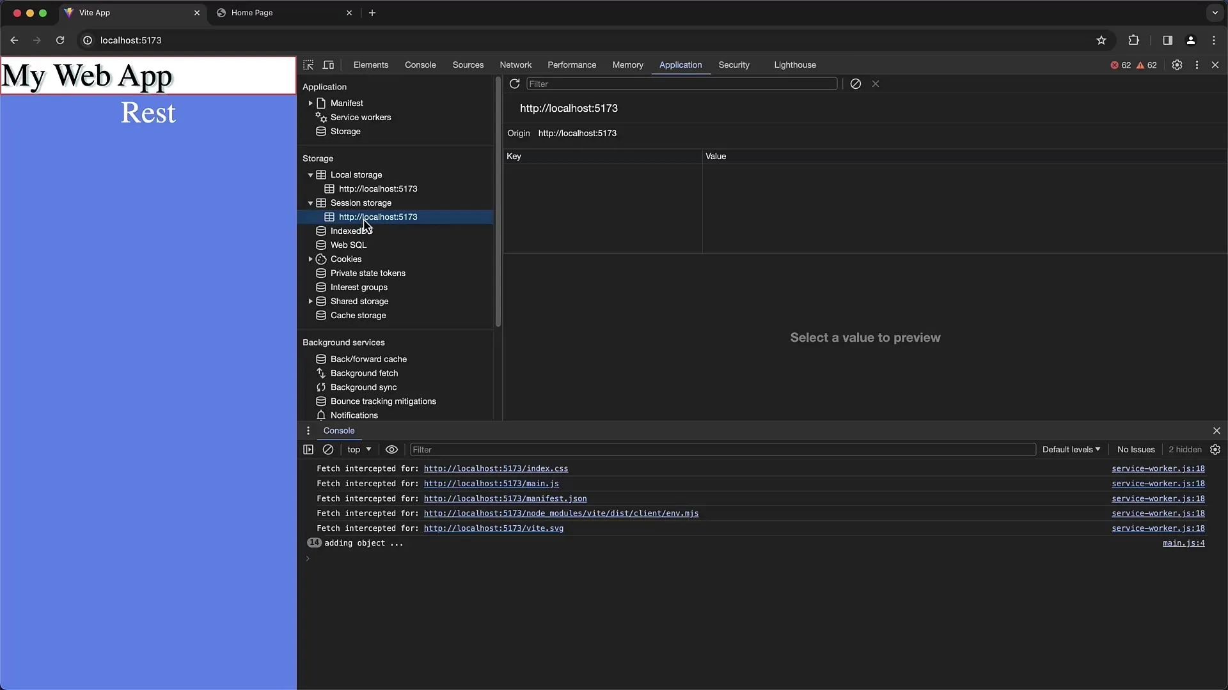Switch to the Elements tab
1228x690 pixels.
[371, 65]
